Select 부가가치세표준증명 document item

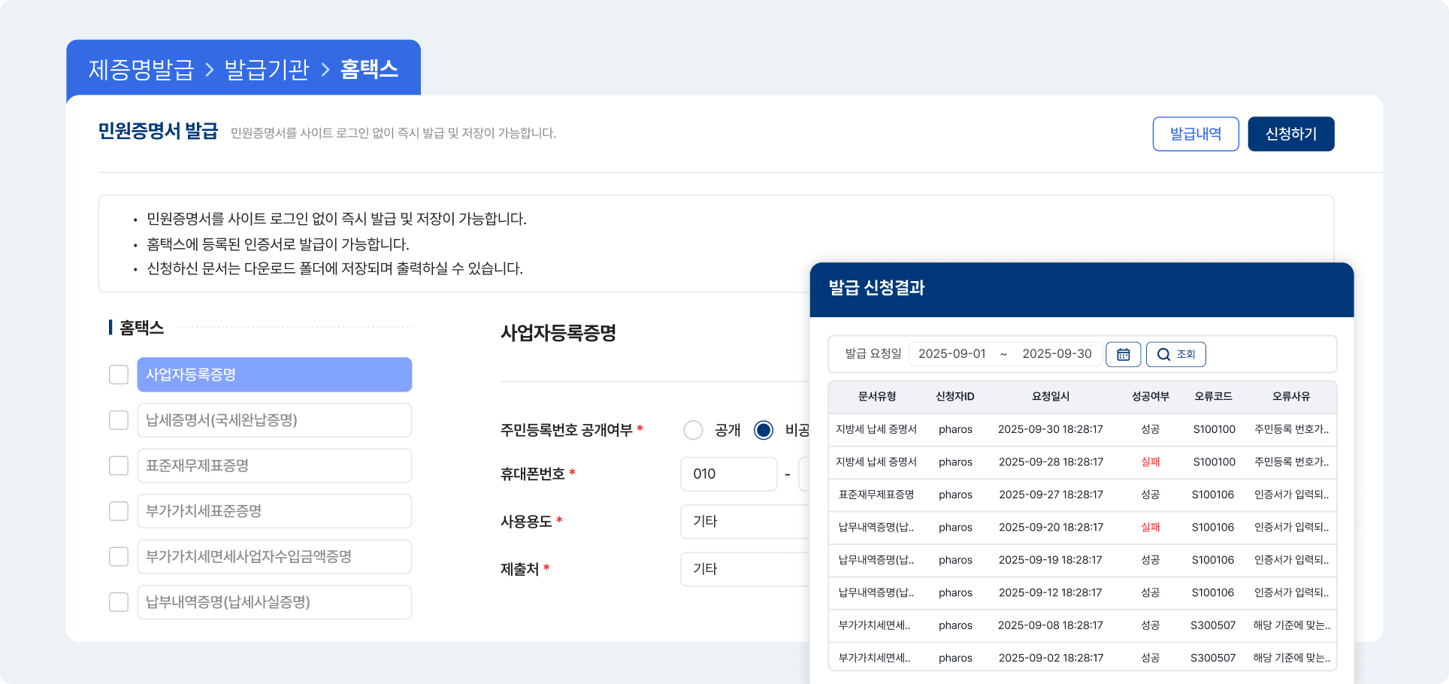point(274,511)
